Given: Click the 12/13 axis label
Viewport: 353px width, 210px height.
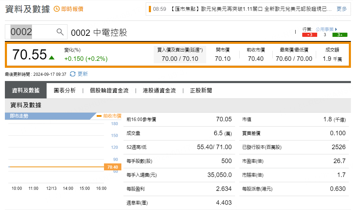Looking at the screenshot, I should click(51, 188).
